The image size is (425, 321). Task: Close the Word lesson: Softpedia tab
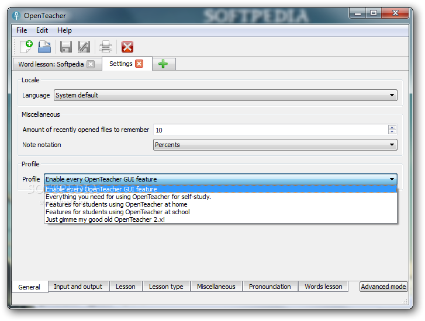pos(91,64)
